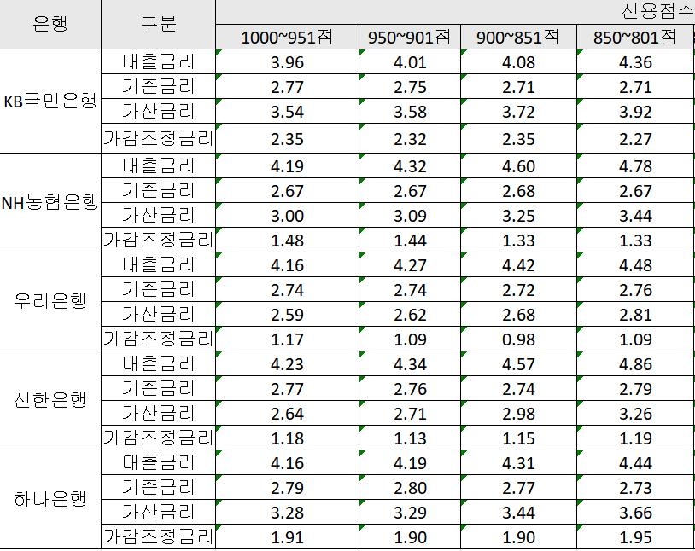This screenshot has width=695, height=551.
Task: Select the NH농협은행 row label
Action: point(51,202)
